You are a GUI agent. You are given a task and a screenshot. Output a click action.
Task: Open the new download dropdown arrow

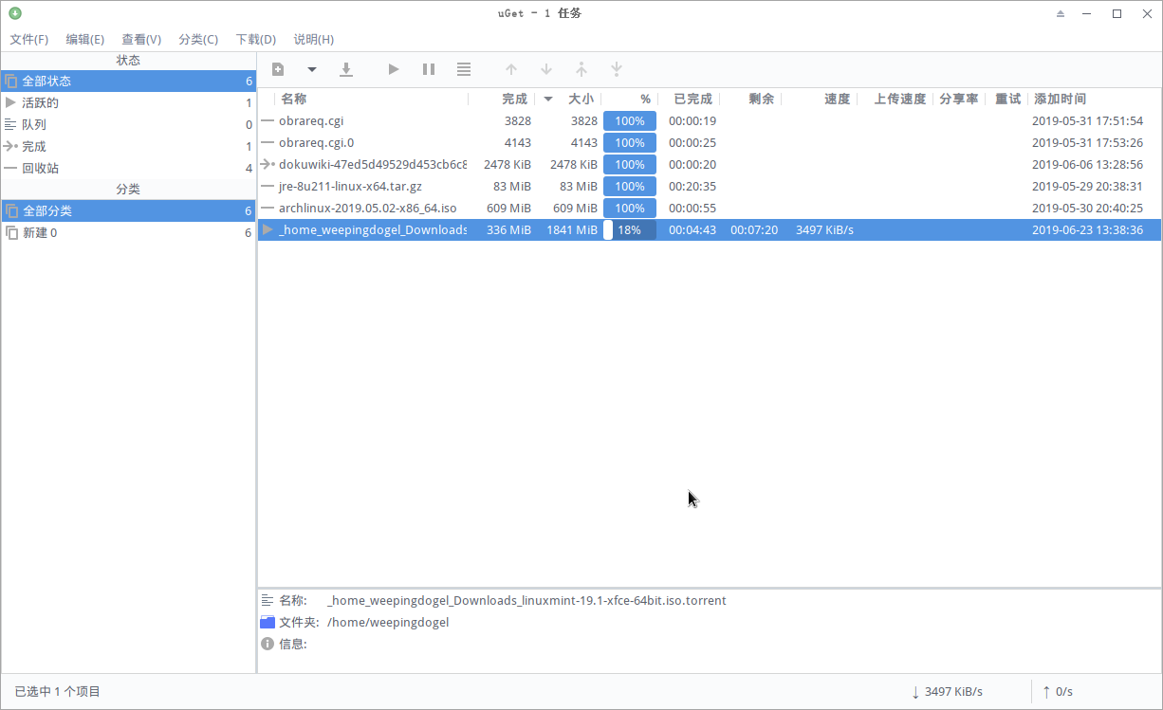click(311, 68)
